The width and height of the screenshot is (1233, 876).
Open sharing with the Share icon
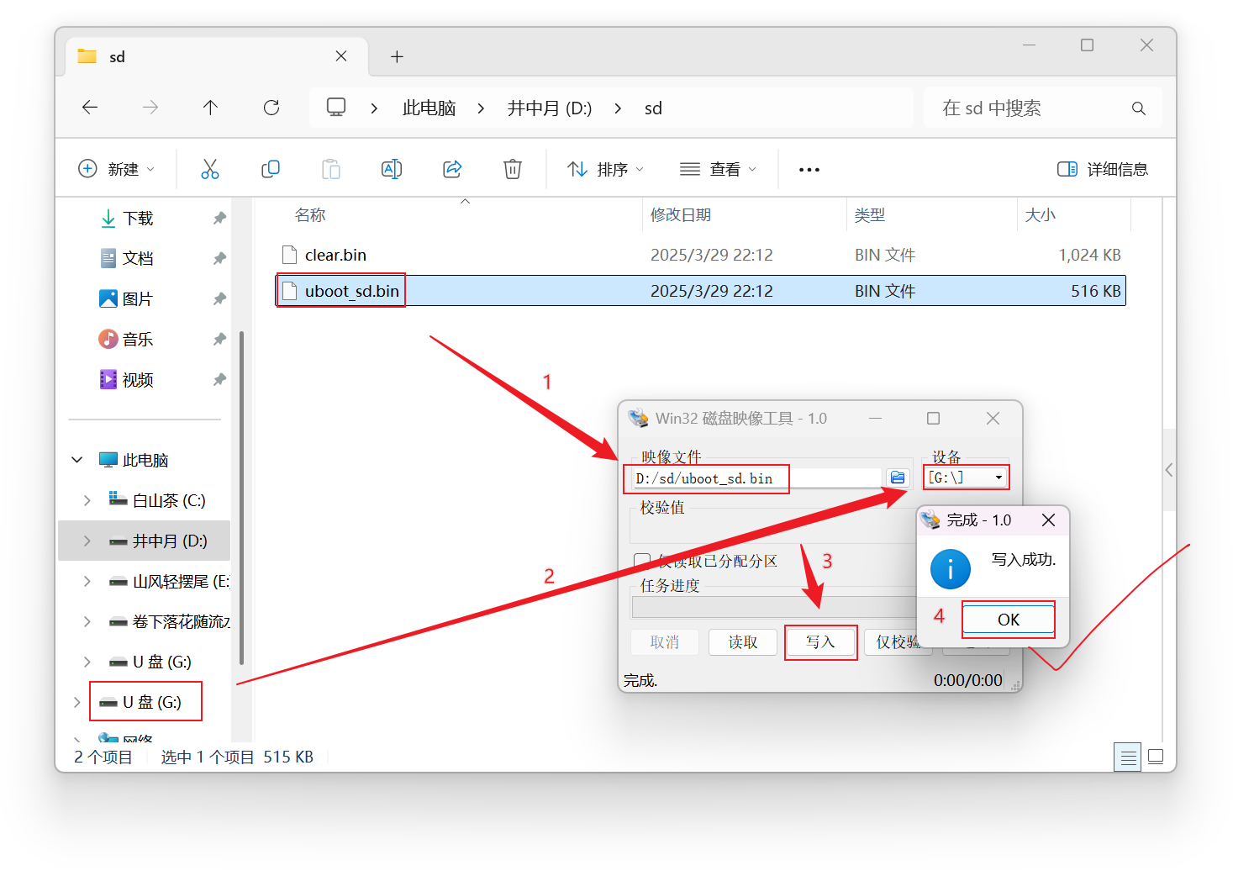[452, 168]
